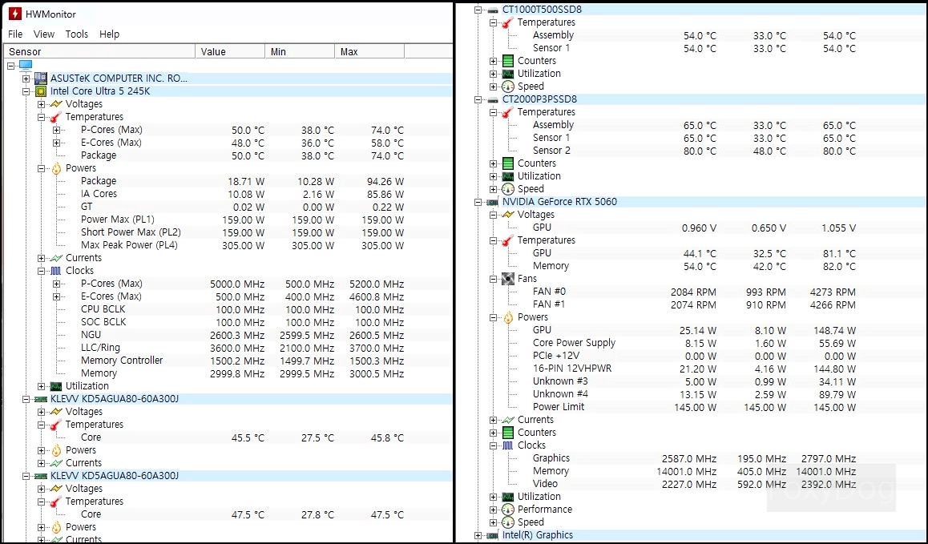Expand the Intel(R) Graphics node

[478, 536]
